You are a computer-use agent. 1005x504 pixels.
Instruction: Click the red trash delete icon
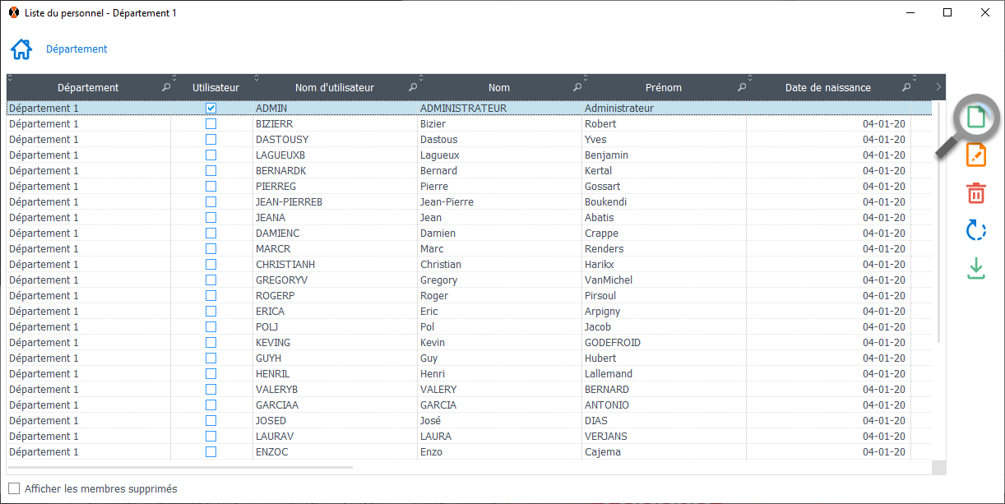(976, 193)
